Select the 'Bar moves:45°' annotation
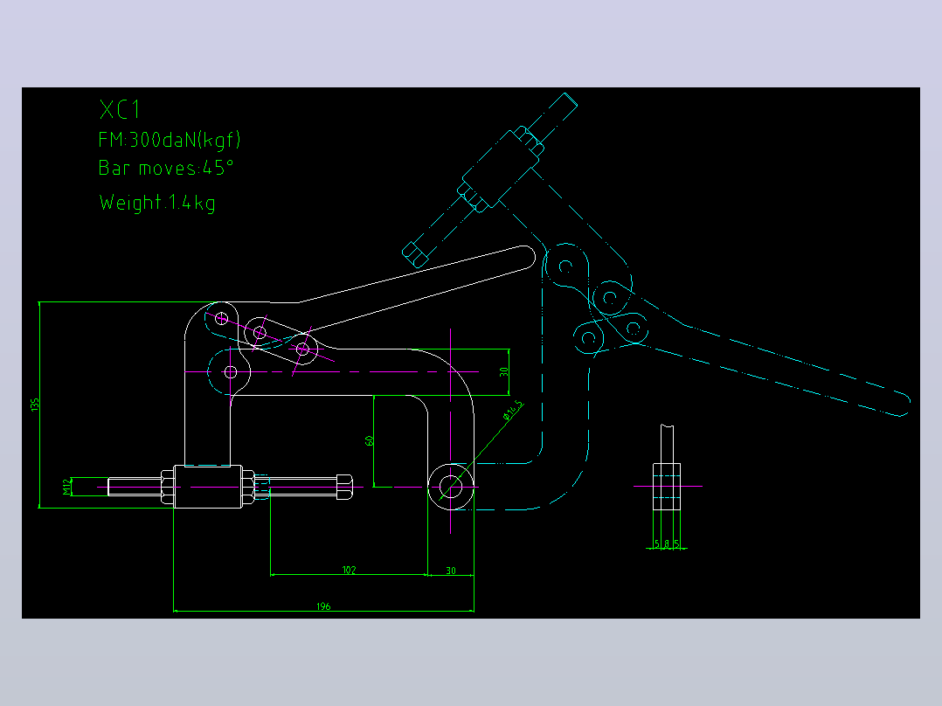 [165, 168]
